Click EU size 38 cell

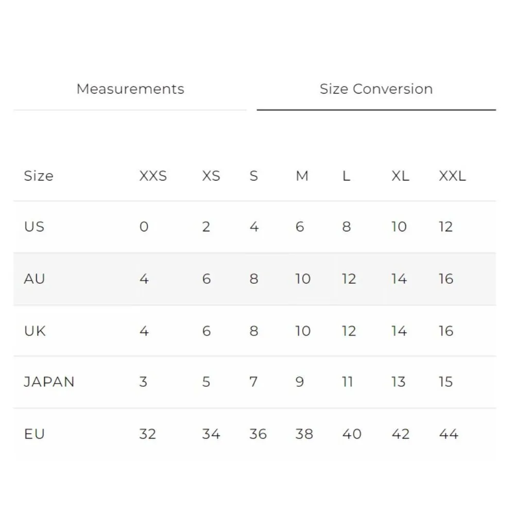point(304,434)
